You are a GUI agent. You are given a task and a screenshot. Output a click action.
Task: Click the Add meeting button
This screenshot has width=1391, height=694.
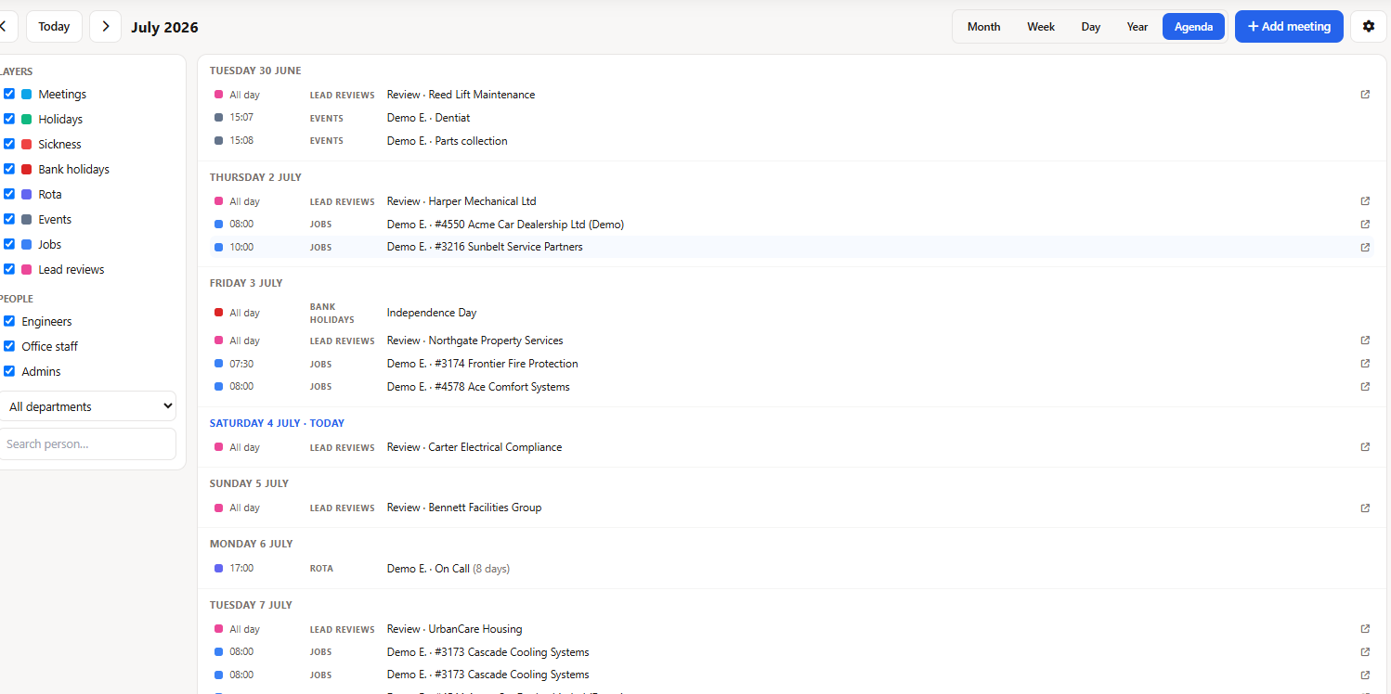[1289, 26]
